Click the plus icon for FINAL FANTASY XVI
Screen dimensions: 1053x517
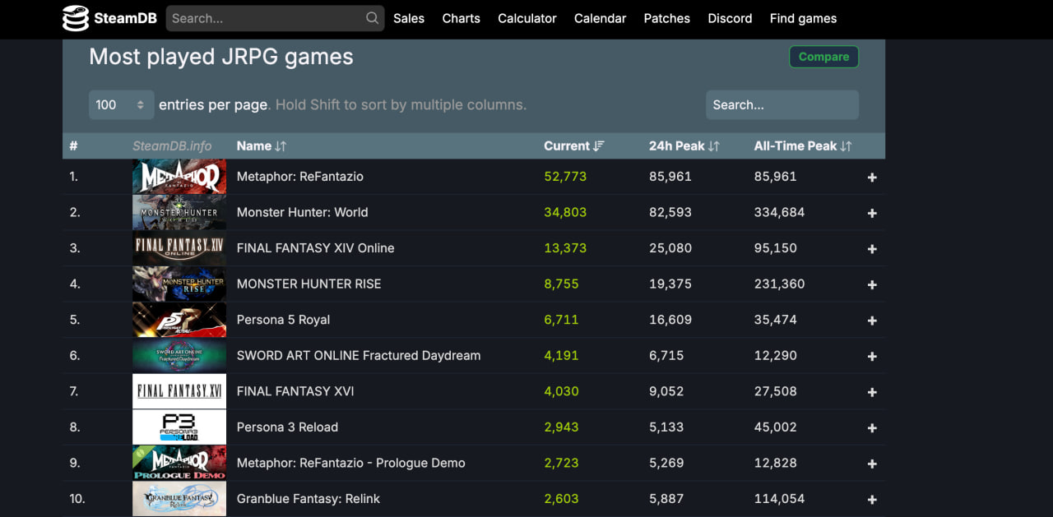[872, 392]
